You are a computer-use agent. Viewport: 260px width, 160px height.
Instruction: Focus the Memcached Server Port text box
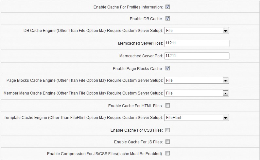coord(197,56)
